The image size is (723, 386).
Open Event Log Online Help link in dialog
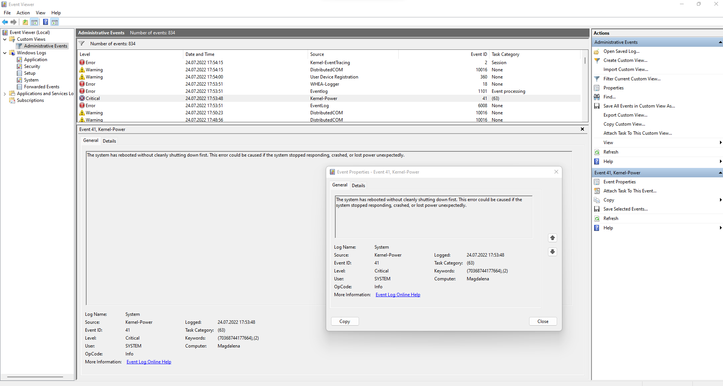point(398,295)
